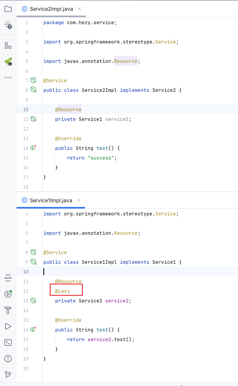Open the AI coding assistant sidebar icon
This screenshot has width=238, height=386.
coord(8,25)
